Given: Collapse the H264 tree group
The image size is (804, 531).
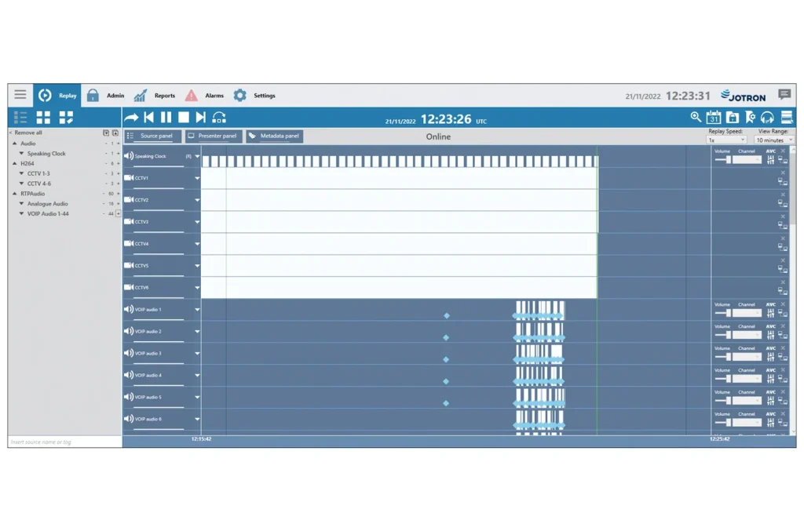Looking at the screenshot, I should [x=15, y=163].
